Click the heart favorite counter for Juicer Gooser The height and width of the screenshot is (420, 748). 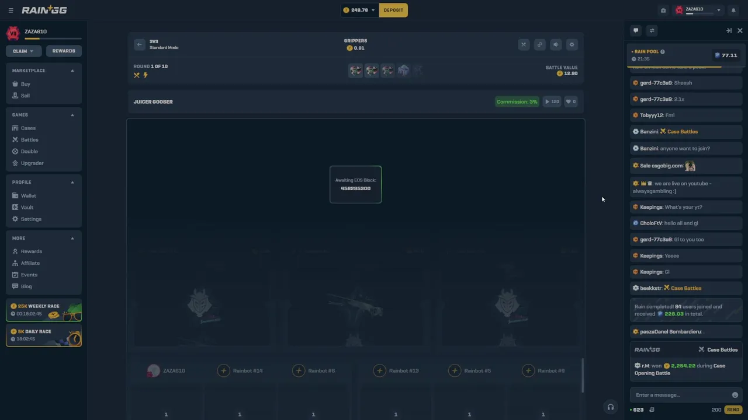(571, 101)
